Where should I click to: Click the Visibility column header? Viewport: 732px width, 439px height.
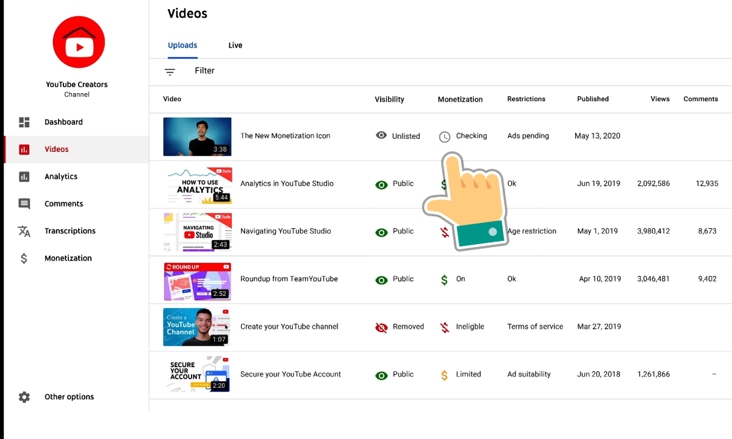pos(389,99)
